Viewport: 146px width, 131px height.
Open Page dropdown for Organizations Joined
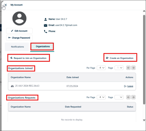point(119,68)
